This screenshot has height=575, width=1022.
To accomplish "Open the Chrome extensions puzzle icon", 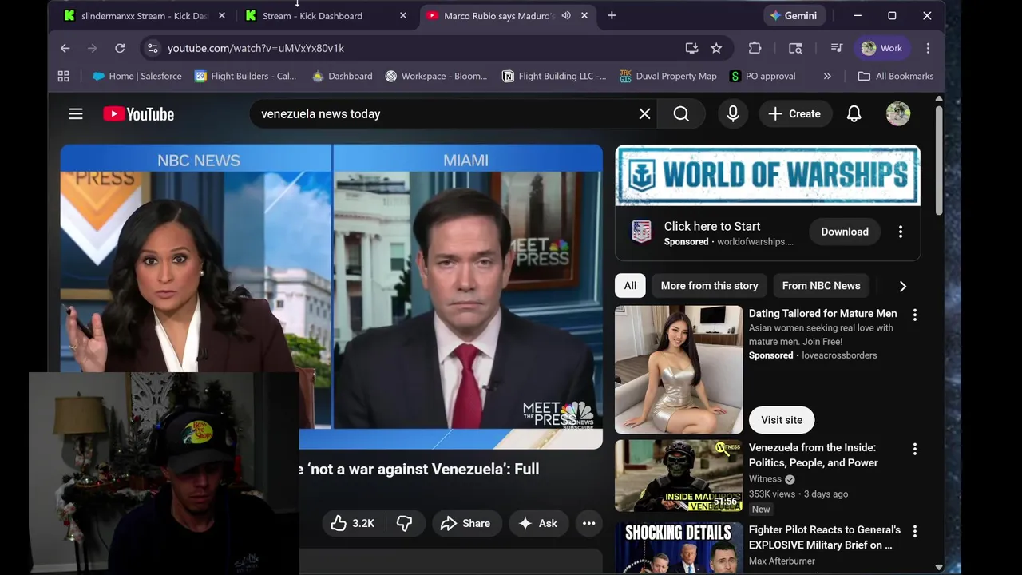I will (x=755, y=48).
